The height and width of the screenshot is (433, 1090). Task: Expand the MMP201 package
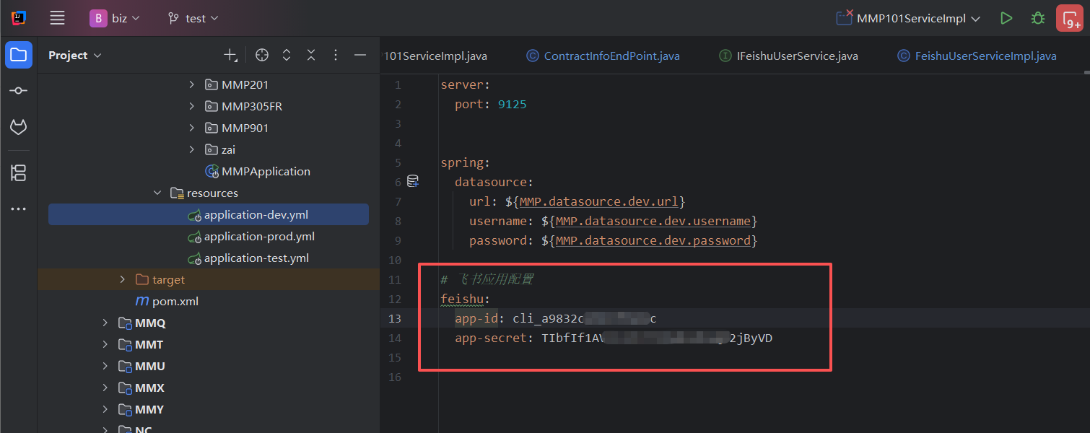point(191,84)
